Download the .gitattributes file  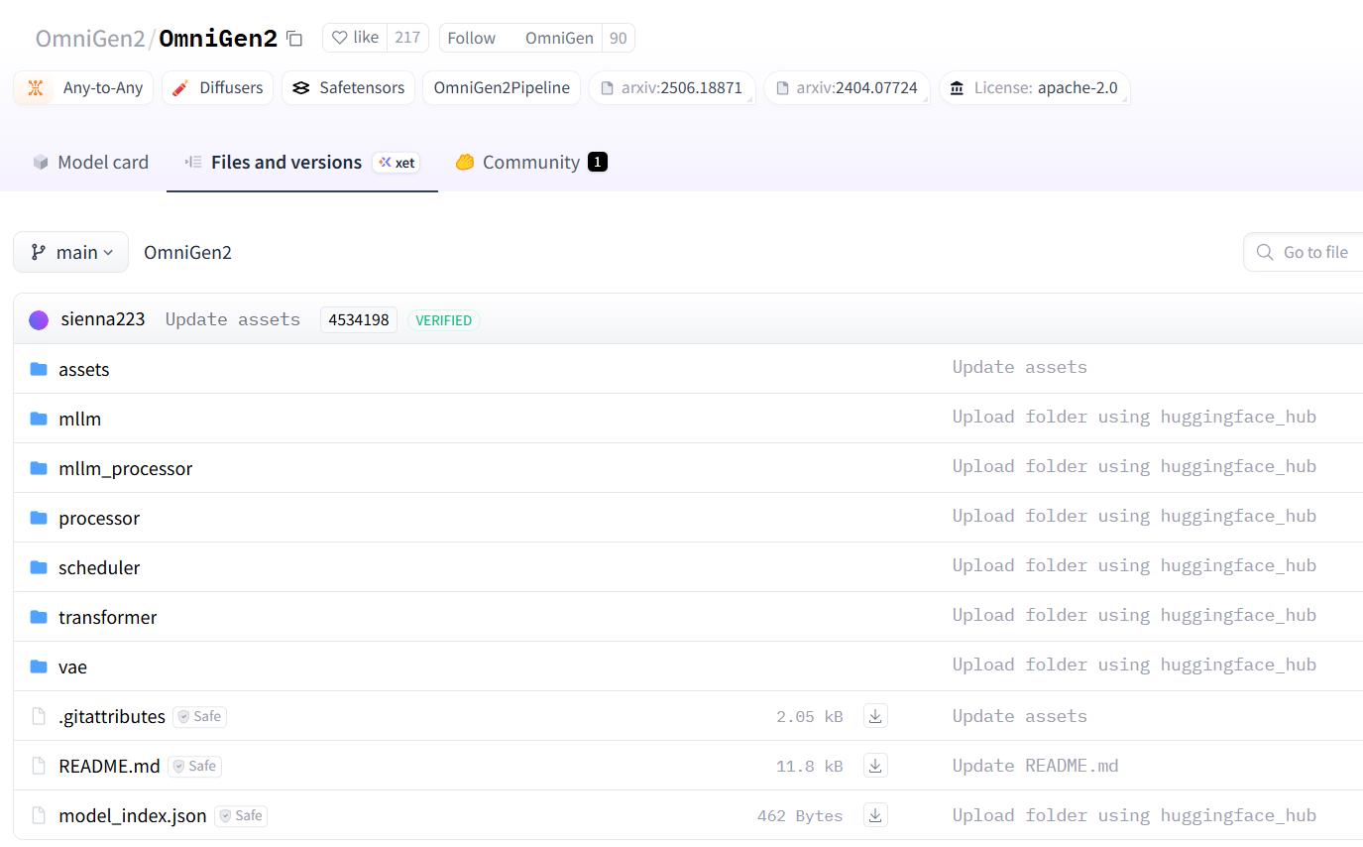tap(875, 716)
